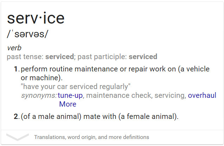Click the bold serviced after past participle
Screen dimensions: 224x146
click(143, 57)
